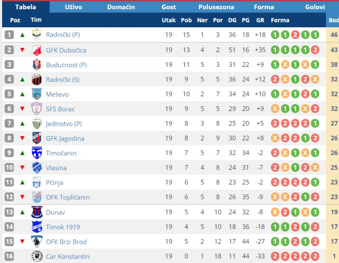Click Radnički (P)'s red loss form circle
Viewport: 339px width, 263px height.
[295, 35]
